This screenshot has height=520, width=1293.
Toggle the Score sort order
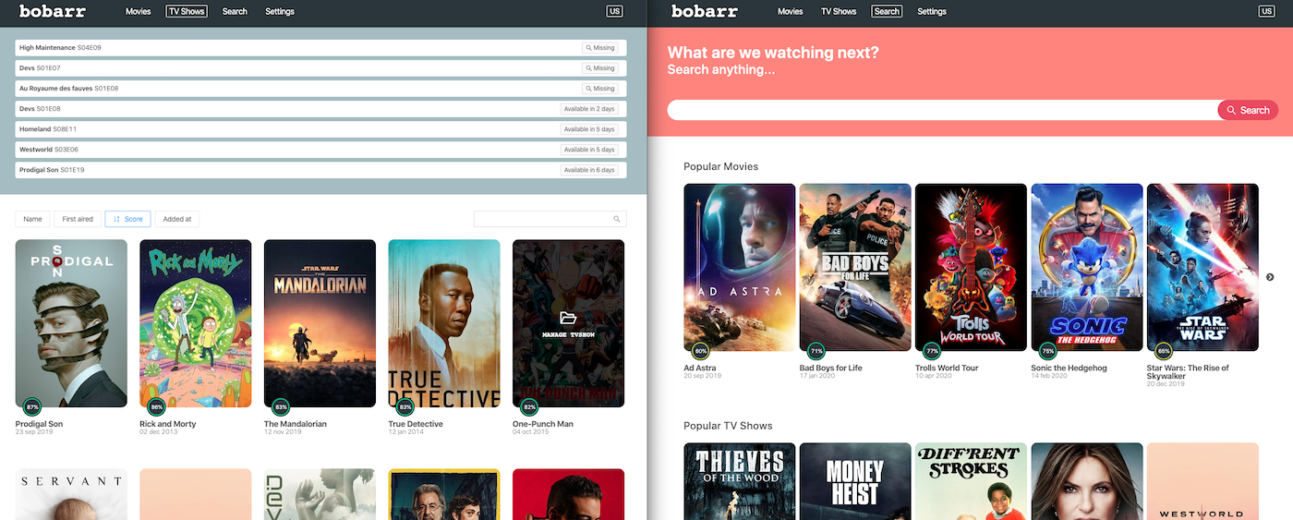(127, 219)
